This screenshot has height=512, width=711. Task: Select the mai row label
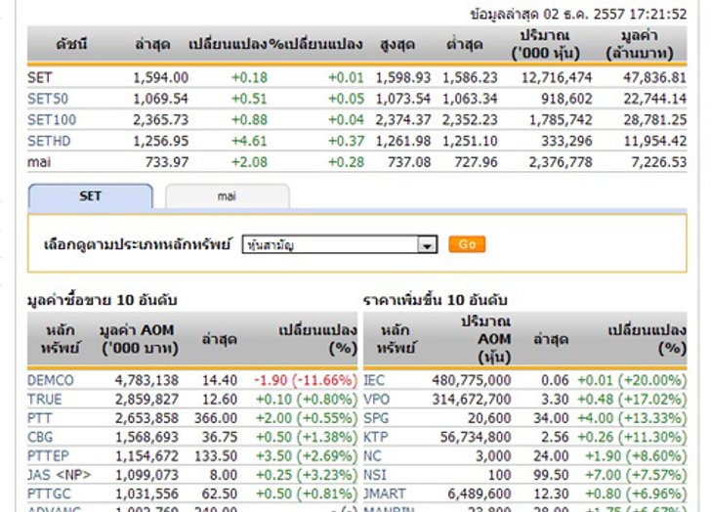(x=39, y=162)
